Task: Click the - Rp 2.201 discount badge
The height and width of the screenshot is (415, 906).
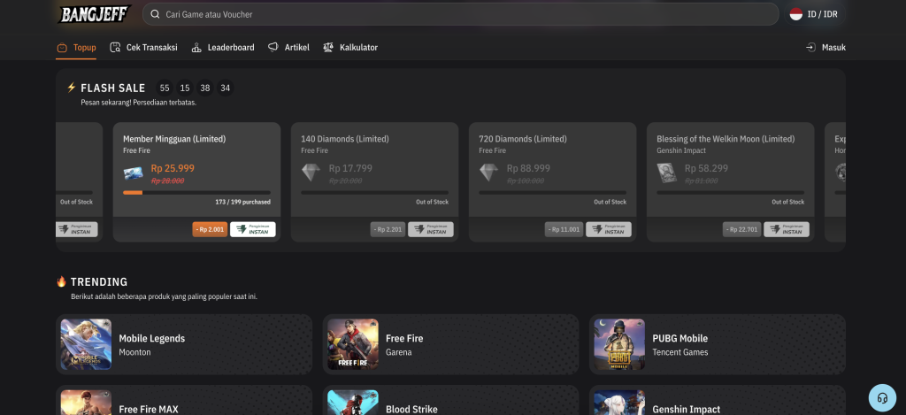Action: (388, 229)
